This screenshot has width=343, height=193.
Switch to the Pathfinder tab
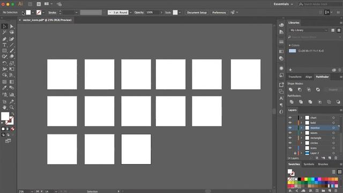[x=322, y=77]
